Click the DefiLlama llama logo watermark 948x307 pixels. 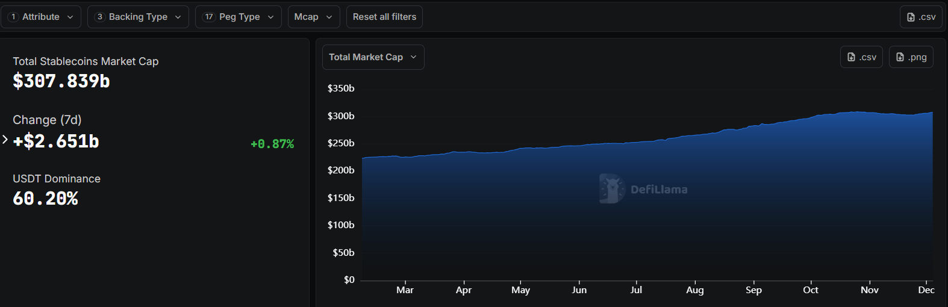pyautogui.click(x=611, y=188)
